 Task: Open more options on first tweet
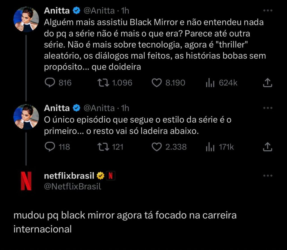coord(268,11)
